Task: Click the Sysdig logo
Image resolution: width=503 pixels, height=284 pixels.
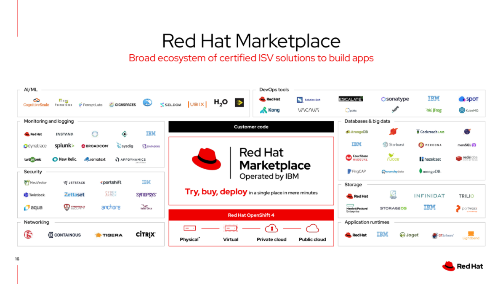Action: (125, 146)
